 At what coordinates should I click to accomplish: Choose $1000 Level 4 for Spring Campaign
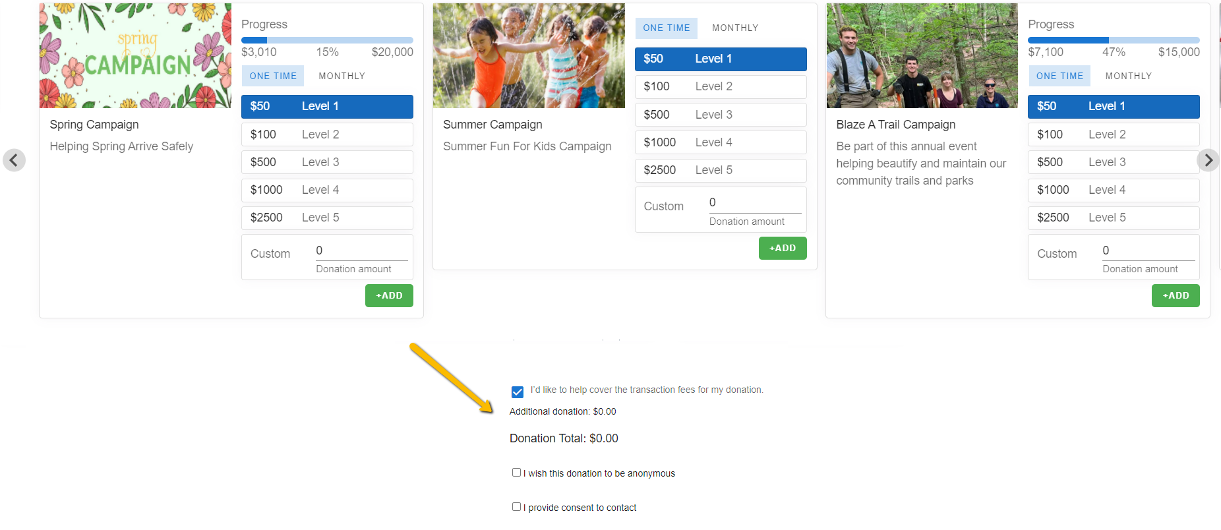click(x=327, y=190)
